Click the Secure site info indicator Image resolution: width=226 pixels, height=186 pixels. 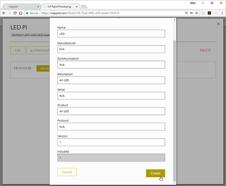[32, 13]
